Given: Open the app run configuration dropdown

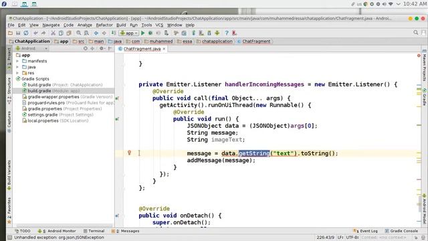Looking at the screenshot, I should click(128, 33).
